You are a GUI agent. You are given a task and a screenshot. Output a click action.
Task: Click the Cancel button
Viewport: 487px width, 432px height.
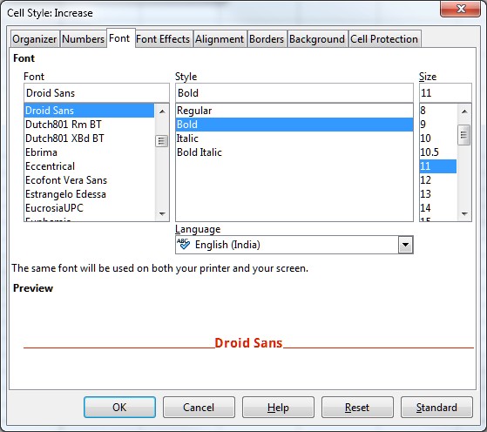click(199, 407)
